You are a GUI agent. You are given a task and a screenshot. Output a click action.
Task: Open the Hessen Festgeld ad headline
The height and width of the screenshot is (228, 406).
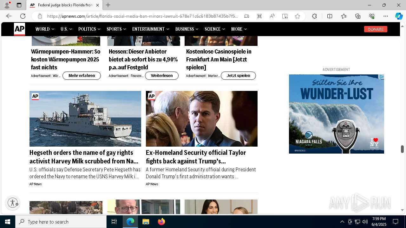(143, 59)
